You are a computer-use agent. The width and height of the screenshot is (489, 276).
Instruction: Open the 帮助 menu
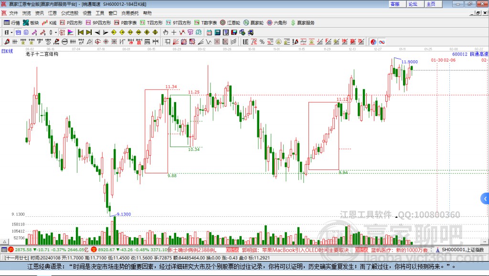(147, 13)
